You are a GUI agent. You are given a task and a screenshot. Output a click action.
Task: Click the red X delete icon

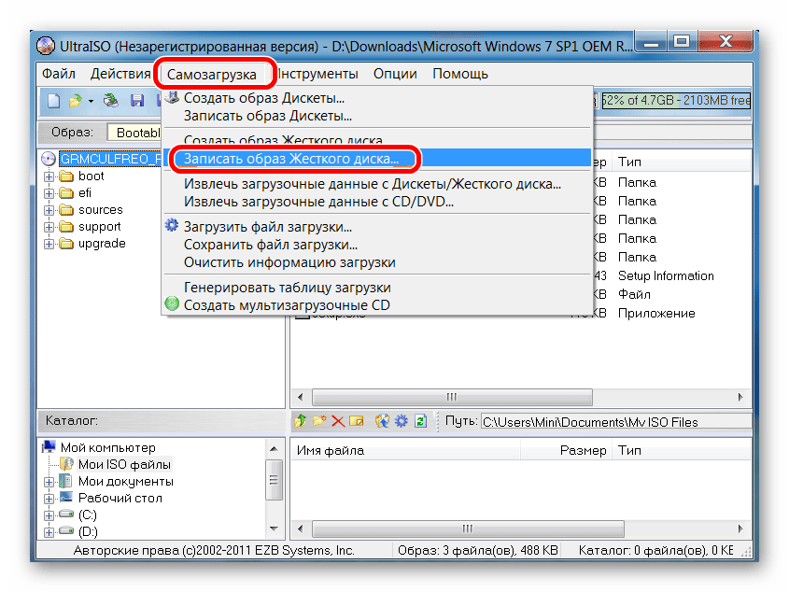click(338, 422)
